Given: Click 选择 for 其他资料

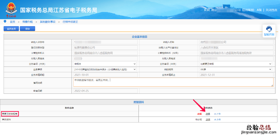Looking at the screenshot, I should [x=208, y=120].
